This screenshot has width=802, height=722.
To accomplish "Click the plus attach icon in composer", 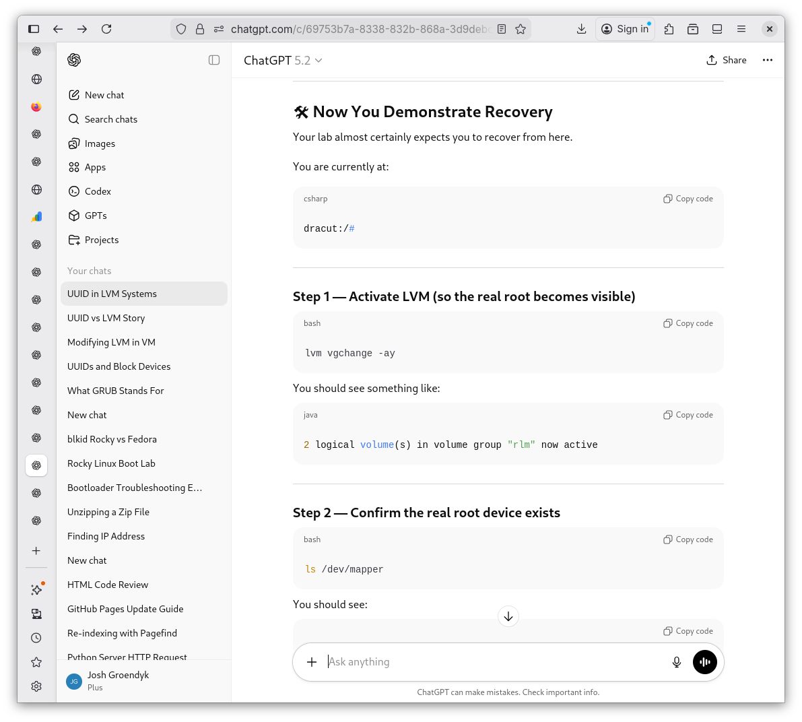I will (x=312, y=662).
